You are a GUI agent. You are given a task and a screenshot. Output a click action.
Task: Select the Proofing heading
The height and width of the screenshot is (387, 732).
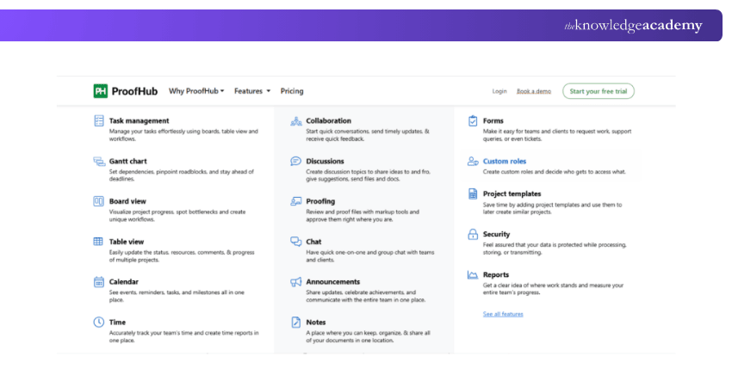tap(320, 201)
